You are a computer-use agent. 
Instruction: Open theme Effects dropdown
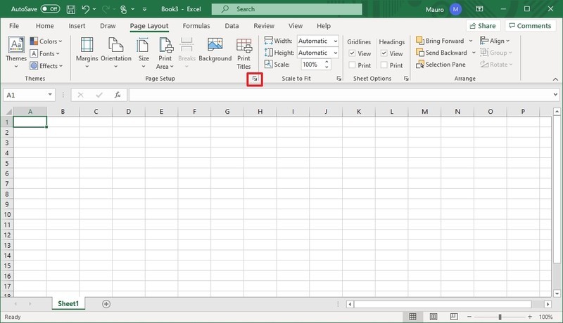click(46, 66)
